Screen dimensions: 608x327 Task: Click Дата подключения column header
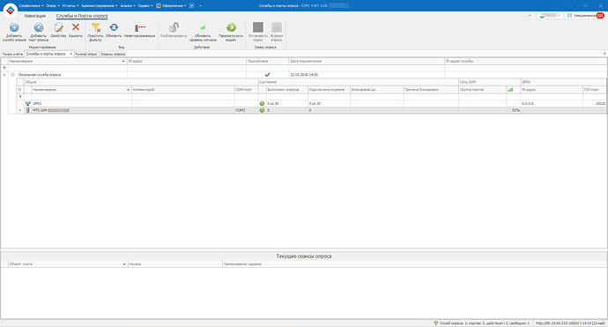367,62
